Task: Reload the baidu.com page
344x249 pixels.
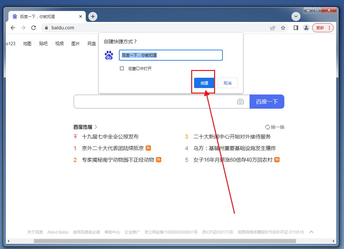Action: click(x=34, y=28)
